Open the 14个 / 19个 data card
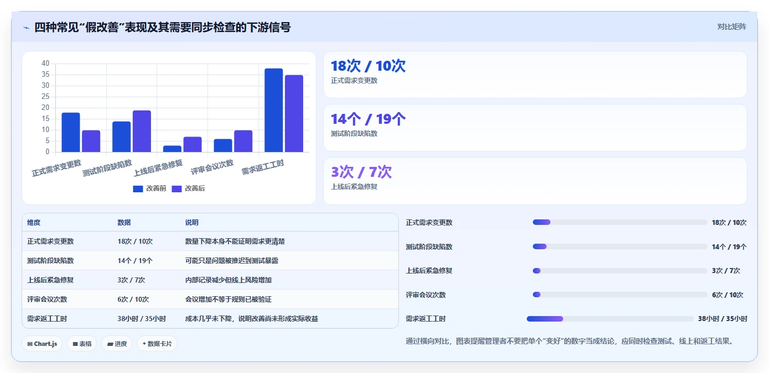 point(535,128)
